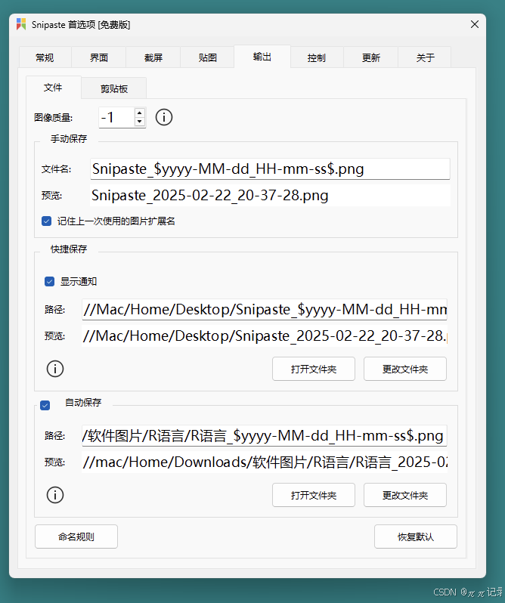The width and height of the screenshot is (505, 603).
Task: Toggle the 显示通知 checkbox
Action: [x=49, y=282]
